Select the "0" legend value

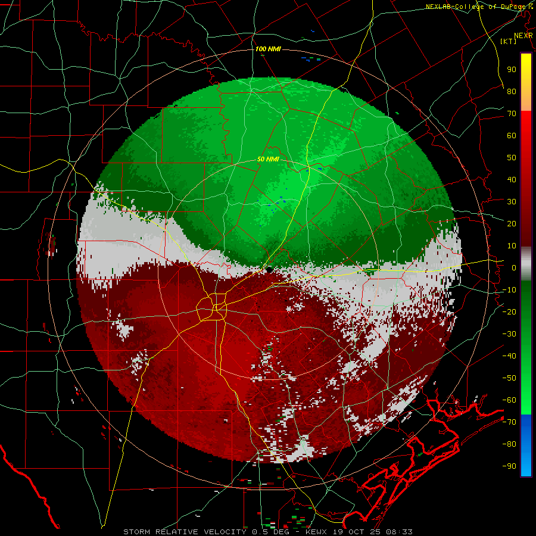(514, 268)
